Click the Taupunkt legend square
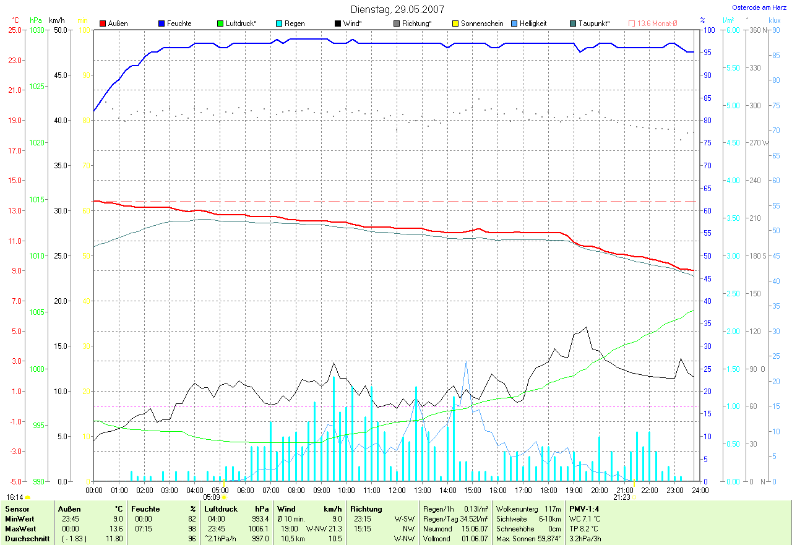Image resolution: width=792 pixels, height=545 pixels. [x=573, y=24]
